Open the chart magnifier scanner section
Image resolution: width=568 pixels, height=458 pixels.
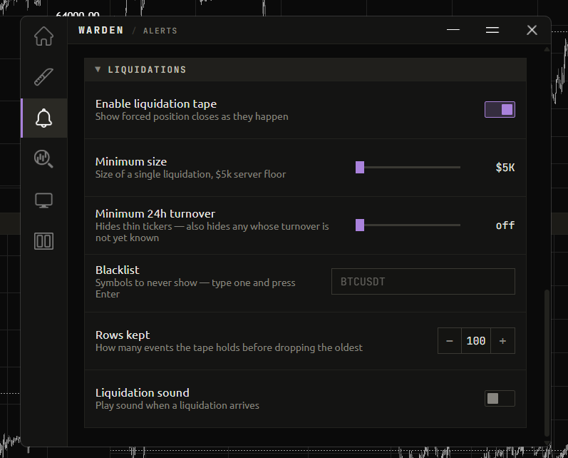[x=44, y=159]
